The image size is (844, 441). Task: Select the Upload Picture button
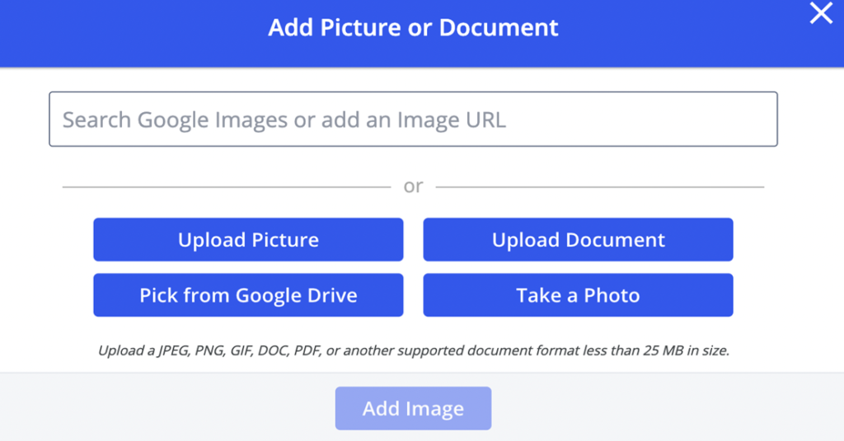pos(248,240)
